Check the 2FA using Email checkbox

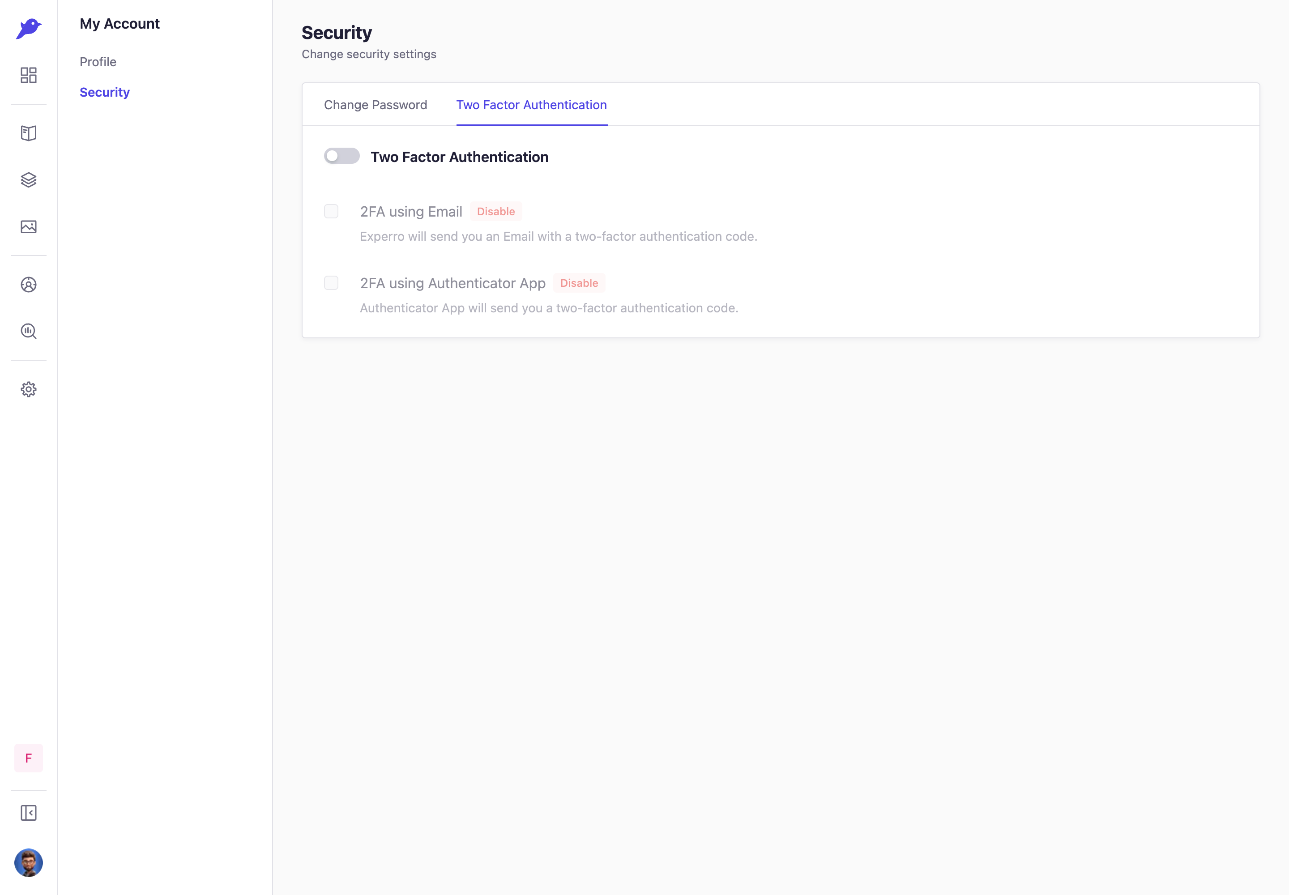click(331, 211)
